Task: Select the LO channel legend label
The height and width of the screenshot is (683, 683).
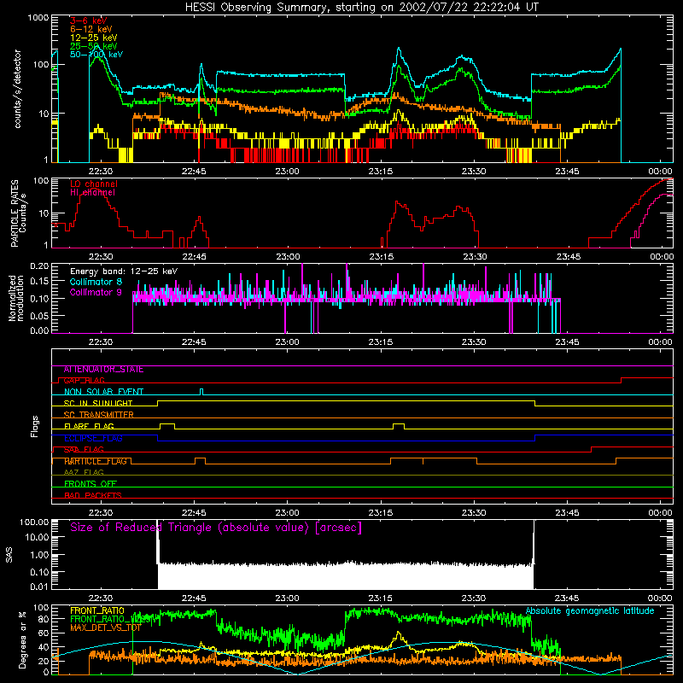Action: point(94,184)
